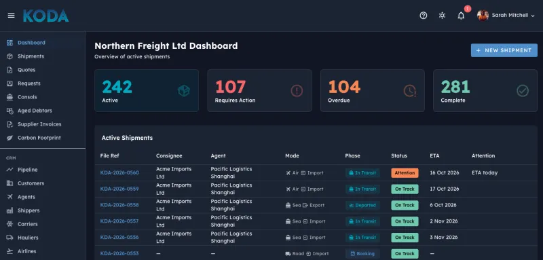
Task: Click Sarah Mitchell's avatar picture
Action: (x=483, y=15)
